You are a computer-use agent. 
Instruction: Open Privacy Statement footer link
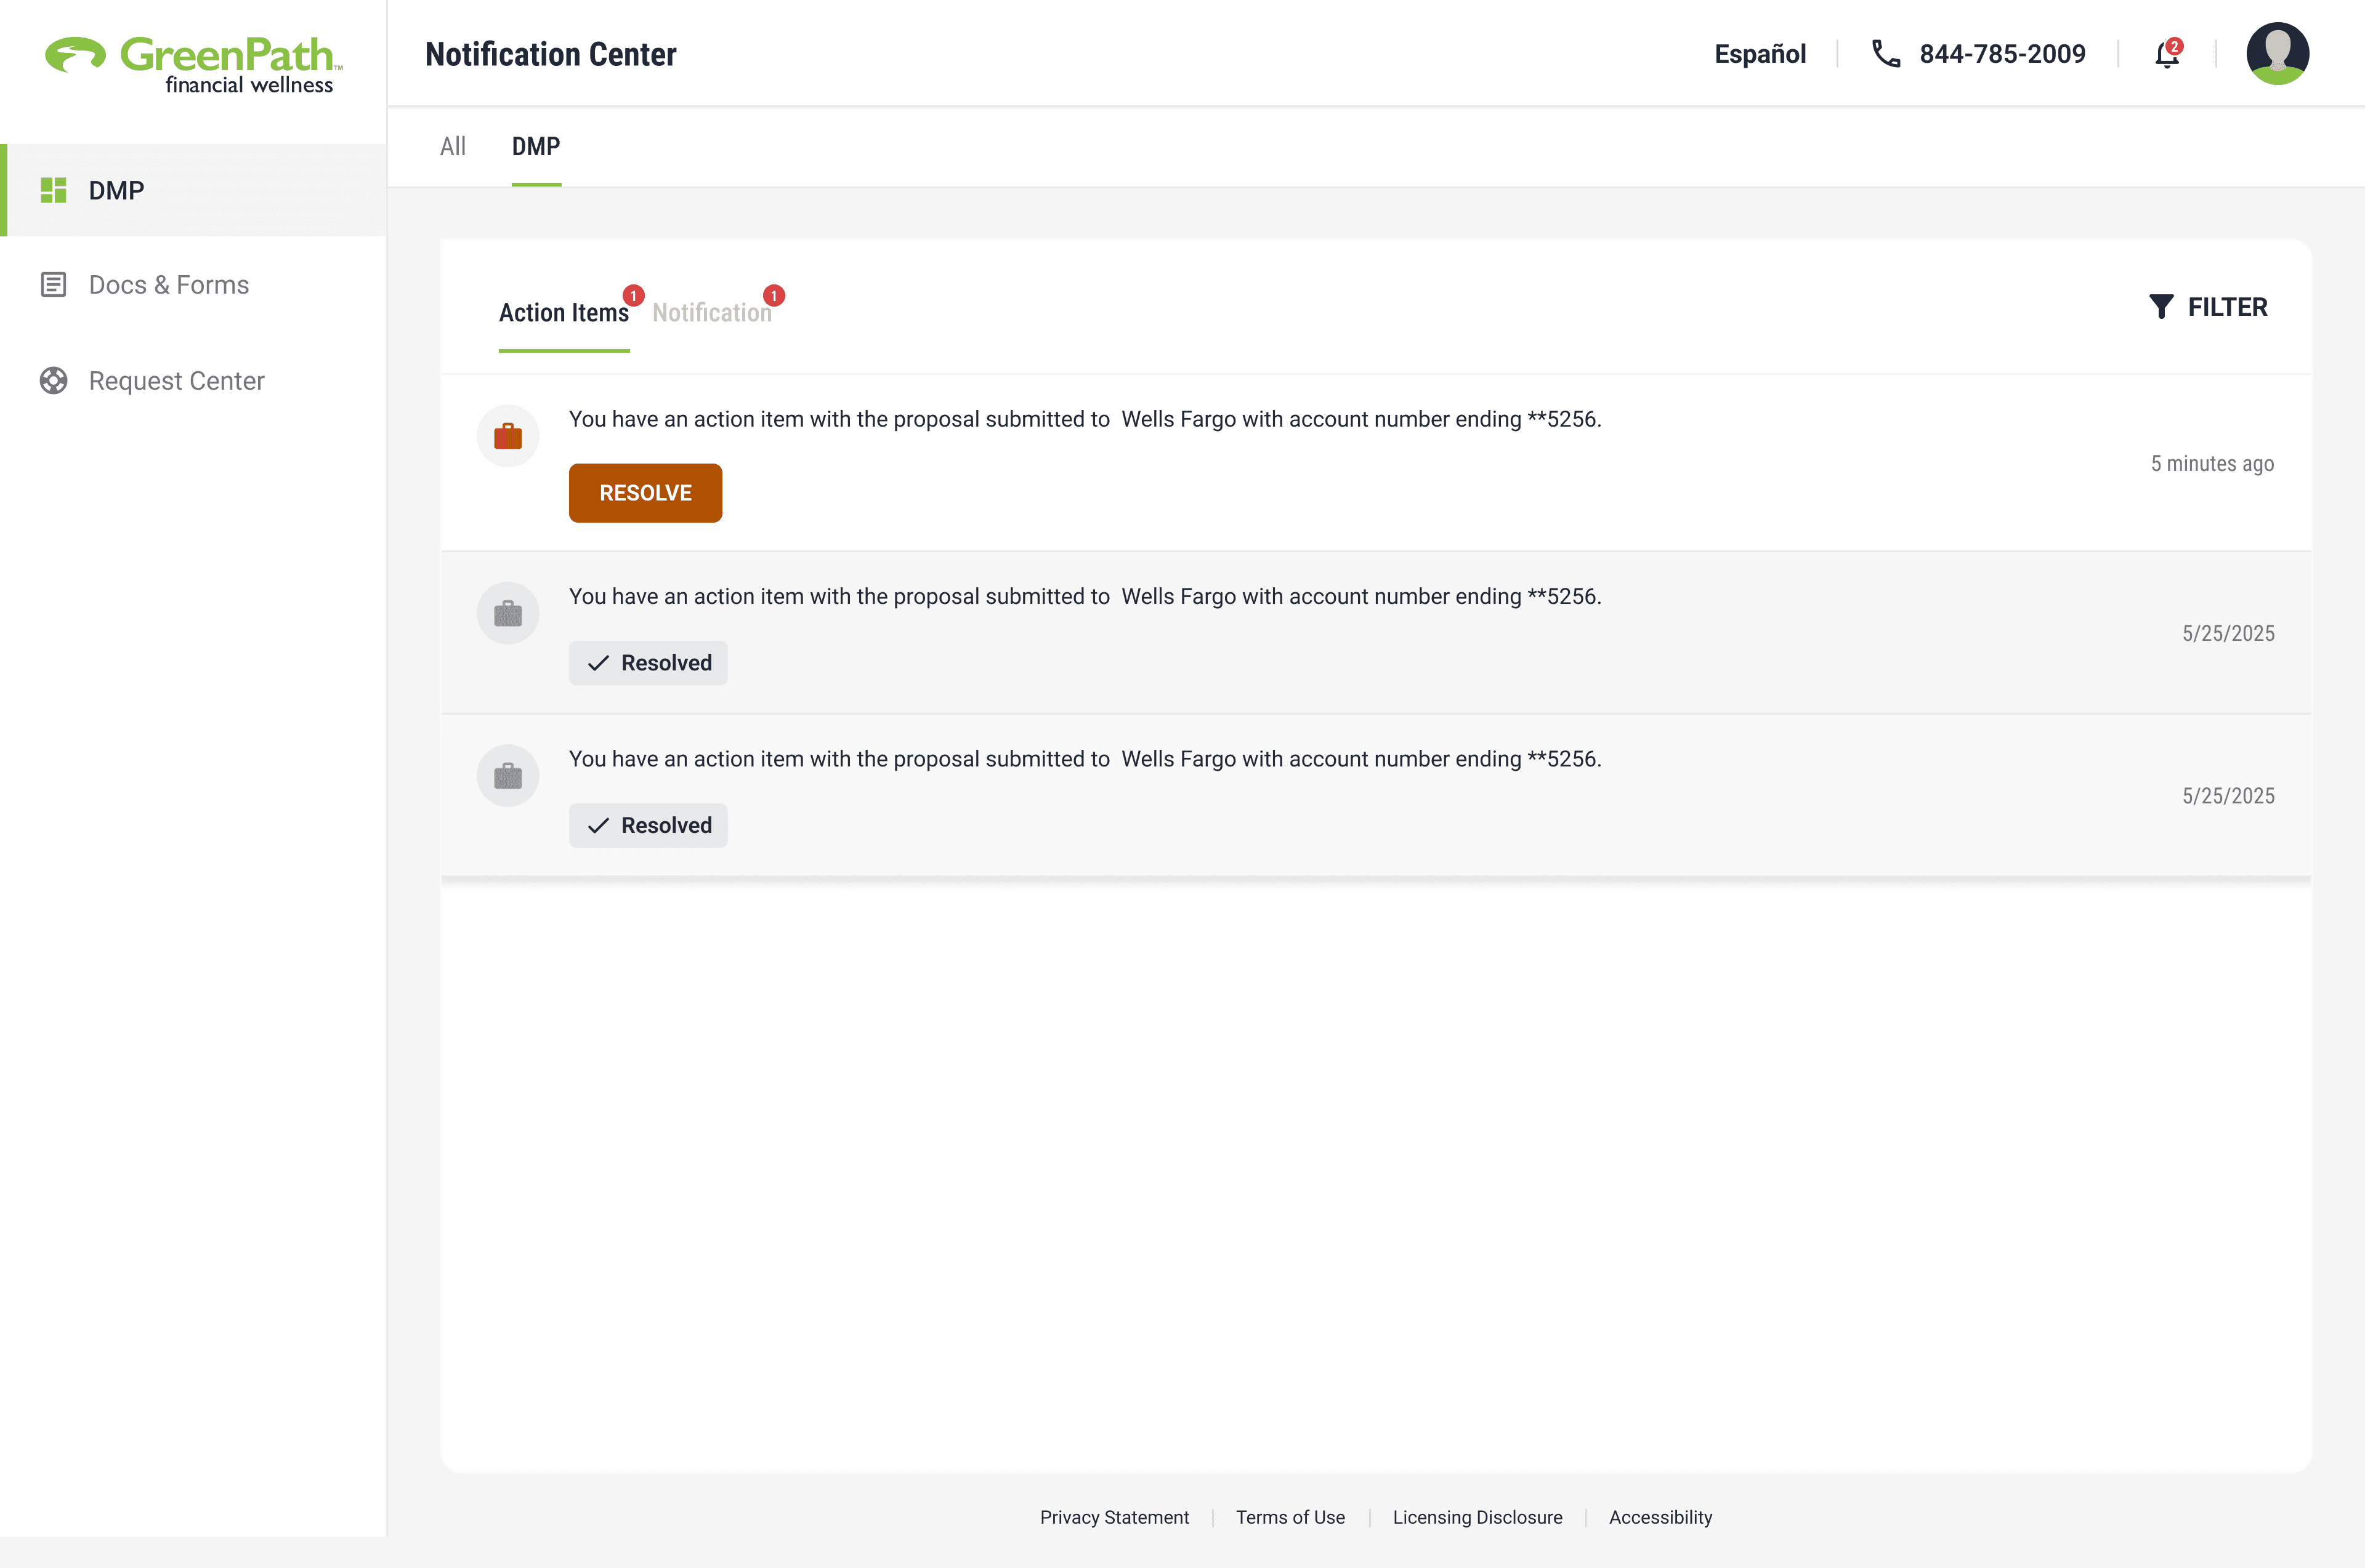[1114, 1517]
